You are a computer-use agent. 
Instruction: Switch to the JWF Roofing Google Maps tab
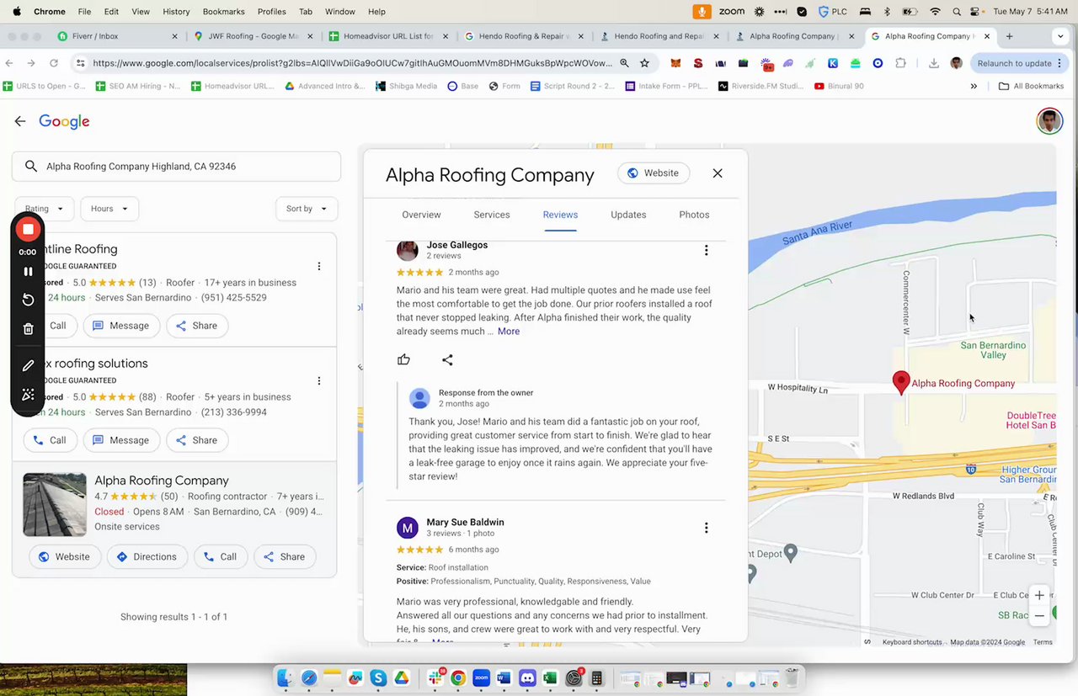click(253, 36)
